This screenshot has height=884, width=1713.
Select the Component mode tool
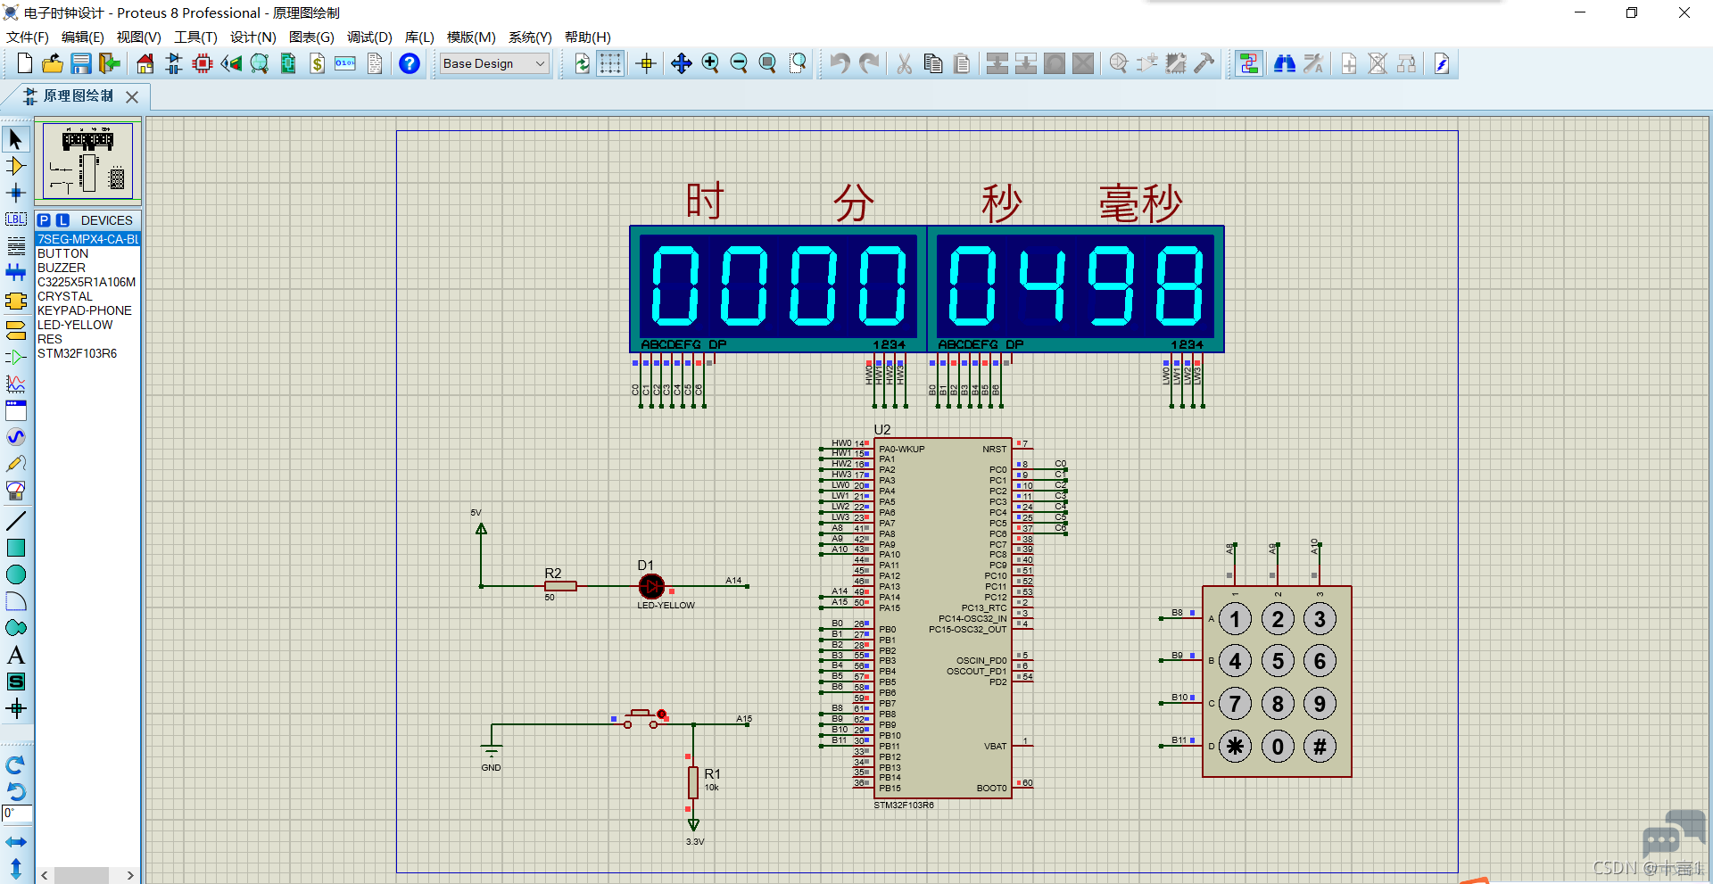[x=15, y=166]
